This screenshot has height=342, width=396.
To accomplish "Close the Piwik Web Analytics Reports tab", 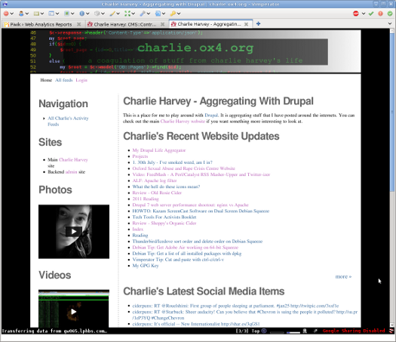I will (78, 24).
